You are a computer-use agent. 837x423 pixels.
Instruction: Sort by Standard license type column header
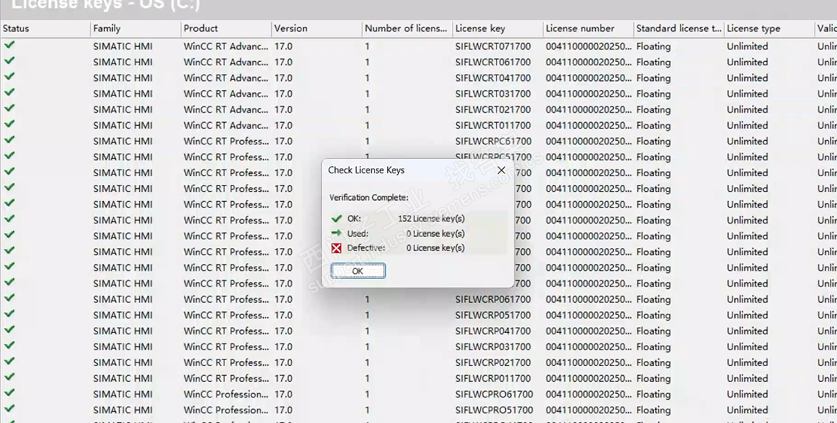coord(679,29)
